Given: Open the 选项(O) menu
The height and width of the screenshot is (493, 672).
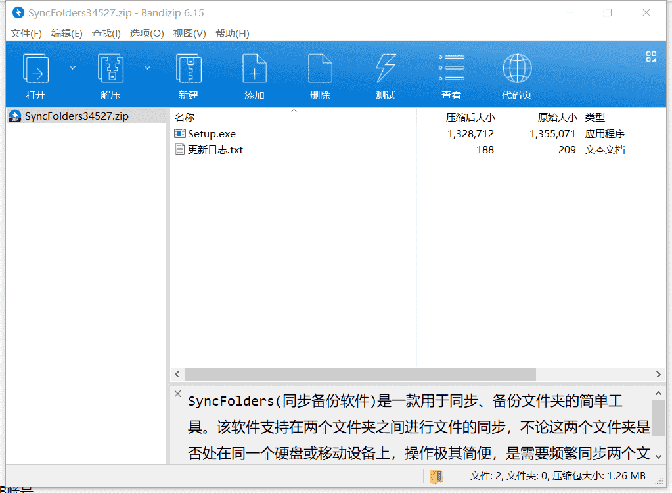Looking at the screenshot, I should 147,34.
